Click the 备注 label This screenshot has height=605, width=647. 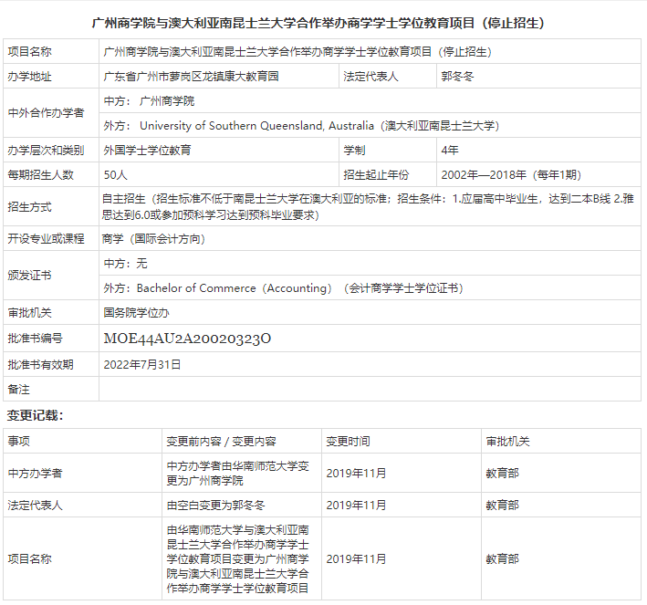click(18, 389)
